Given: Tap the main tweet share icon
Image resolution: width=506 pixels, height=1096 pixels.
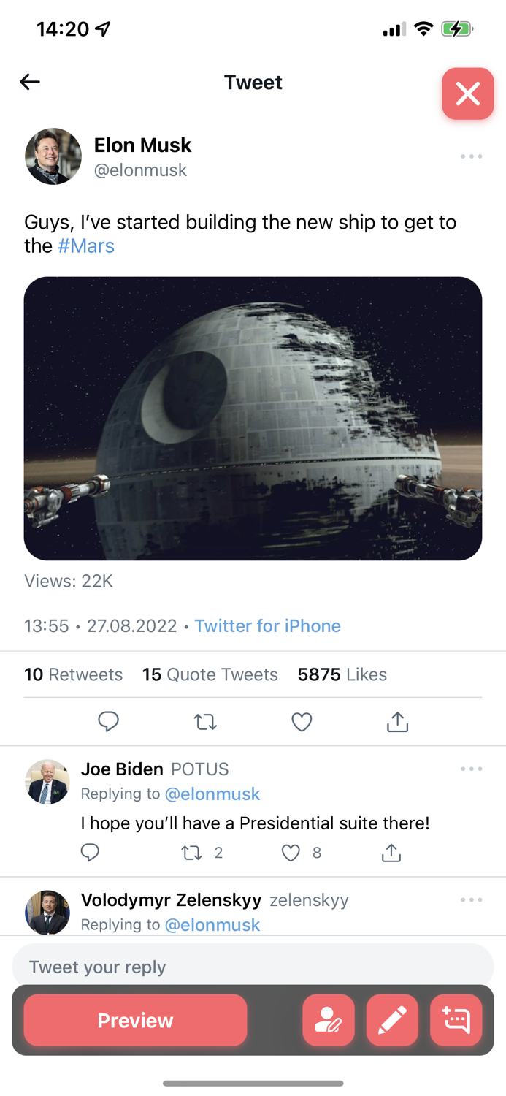Looking at the screenshot, I should [x=397, y=722].
